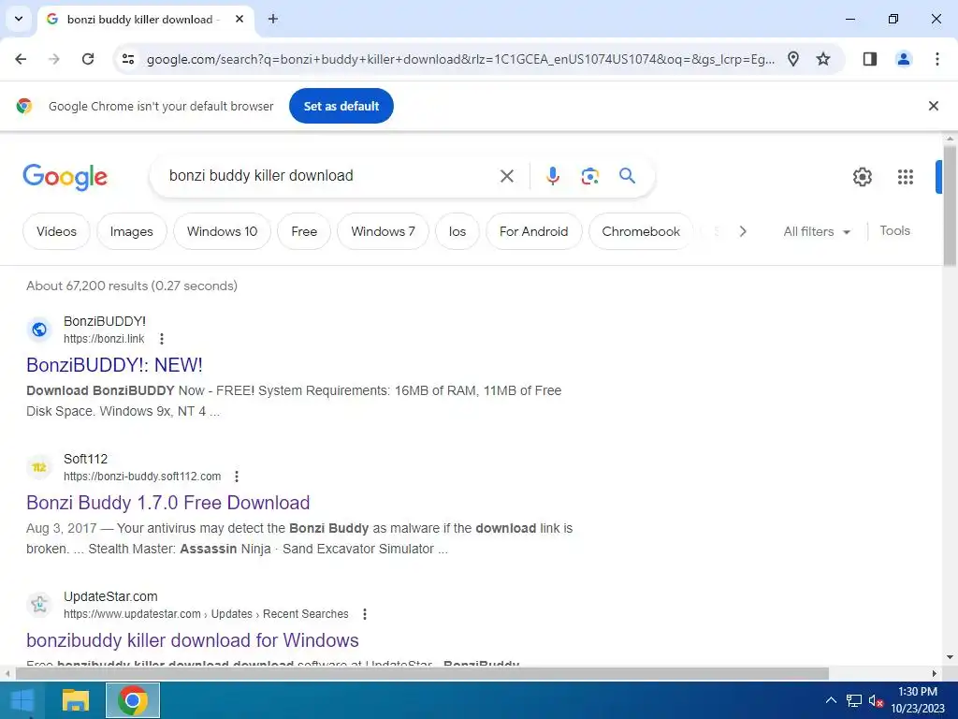Click the scrollbar down arrow
Screen dimensions: 958x719
click(950, 657)
